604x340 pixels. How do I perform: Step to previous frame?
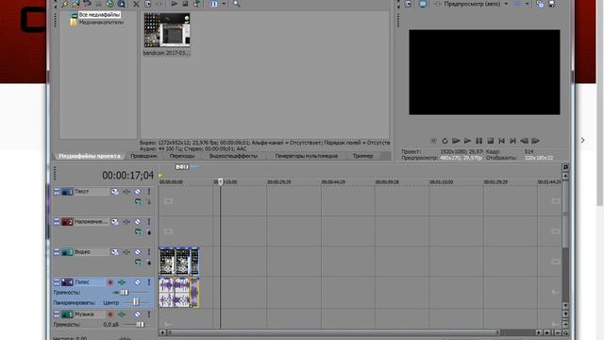525,141
